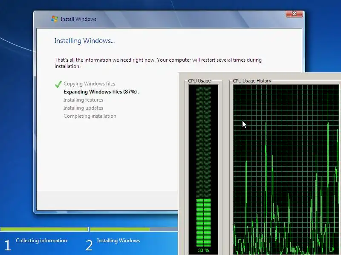Click the 'Installing features' step
Screen dimensions: 341x255
point(83,100)
